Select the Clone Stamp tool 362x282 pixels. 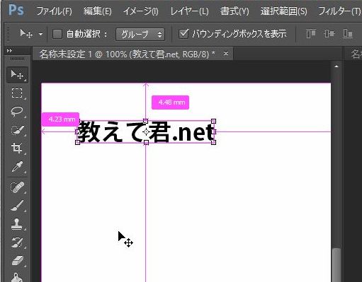click(17, 224)
